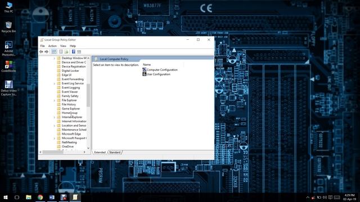Open File Explorer from the taskbar
Screen dimensions: 360x202
point(29,197)
